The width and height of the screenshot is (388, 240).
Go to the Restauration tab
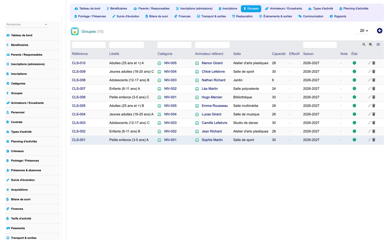pos(242,16)
